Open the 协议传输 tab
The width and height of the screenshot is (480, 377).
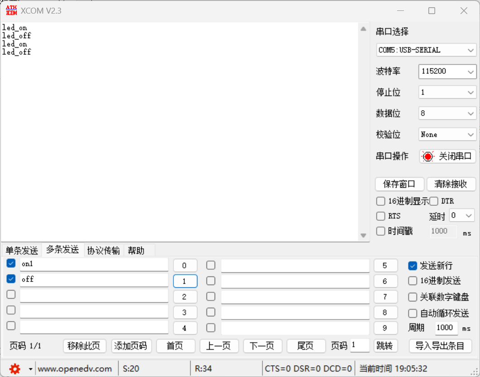coord(104,250)
